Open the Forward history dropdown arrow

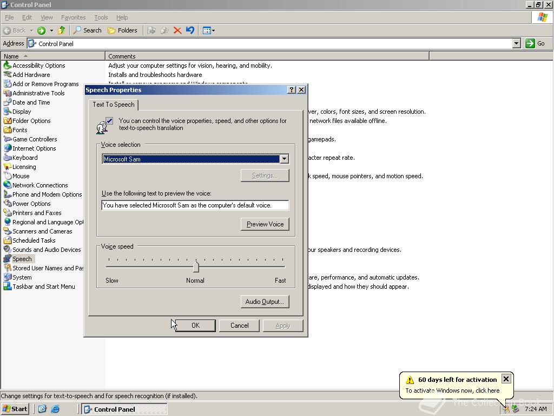coord(51,30)
